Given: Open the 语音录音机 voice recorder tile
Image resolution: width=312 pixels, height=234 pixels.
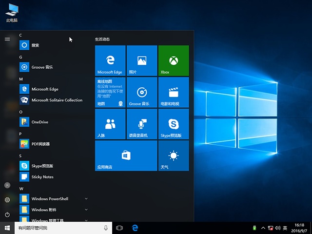Looking at the screenshot, I should pyautogui.click(x=142, y=124).
